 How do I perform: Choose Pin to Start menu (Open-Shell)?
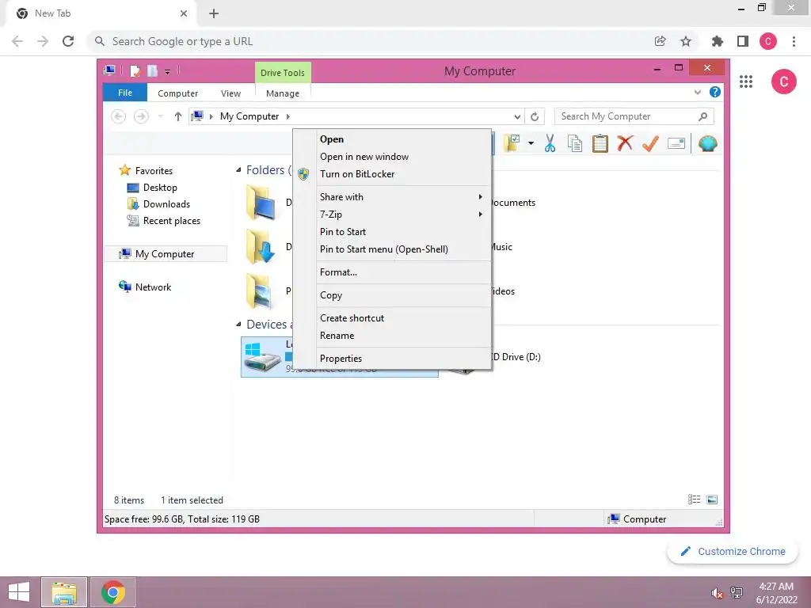(403, 249)
